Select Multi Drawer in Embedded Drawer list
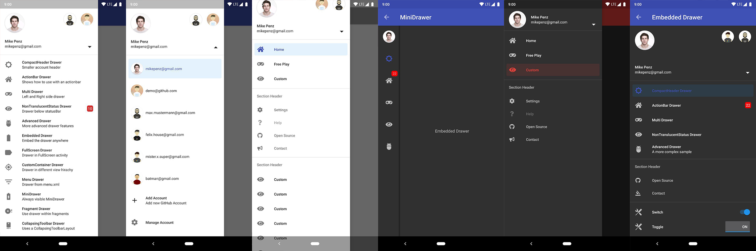The image size is (756, 251). coord(693,120)
